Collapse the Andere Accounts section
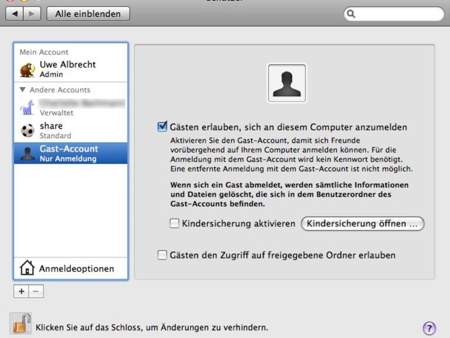This screenshot has width=450, height=338. point(23,89)
